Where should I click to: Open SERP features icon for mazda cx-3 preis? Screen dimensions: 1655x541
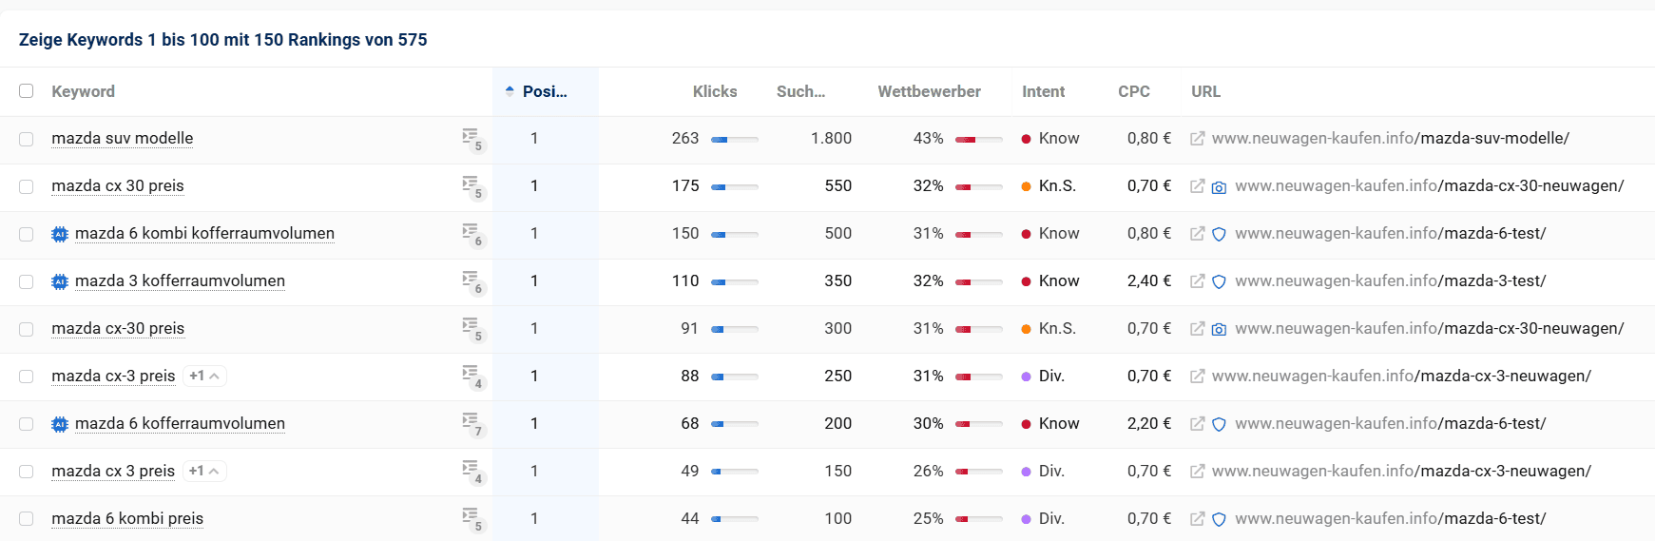[x=472, y=377]
